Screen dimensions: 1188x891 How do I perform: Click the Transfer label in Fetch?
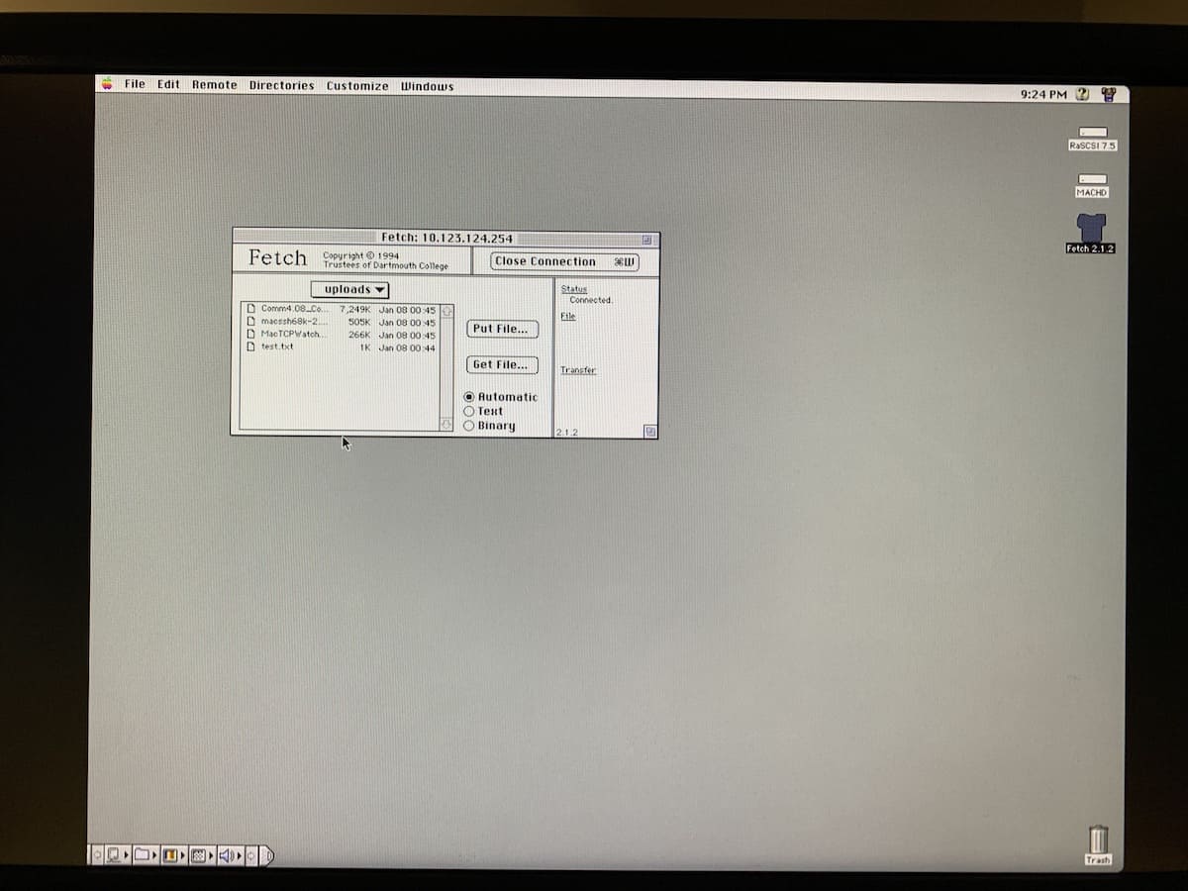point(577,370)
